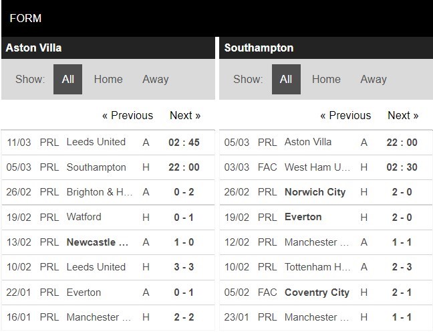433x336 pixels.
Task: Show Aston Villa Away matches only
Action: coord(155,79)
